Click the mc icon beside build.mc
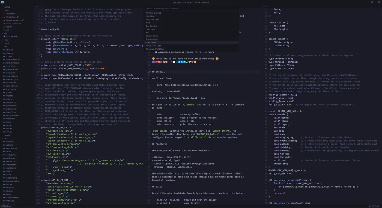The height and width of the screenshot is (208, 382). [4, 142]
